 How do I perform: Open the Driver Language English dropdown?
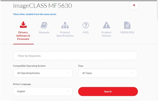point(43,91)
